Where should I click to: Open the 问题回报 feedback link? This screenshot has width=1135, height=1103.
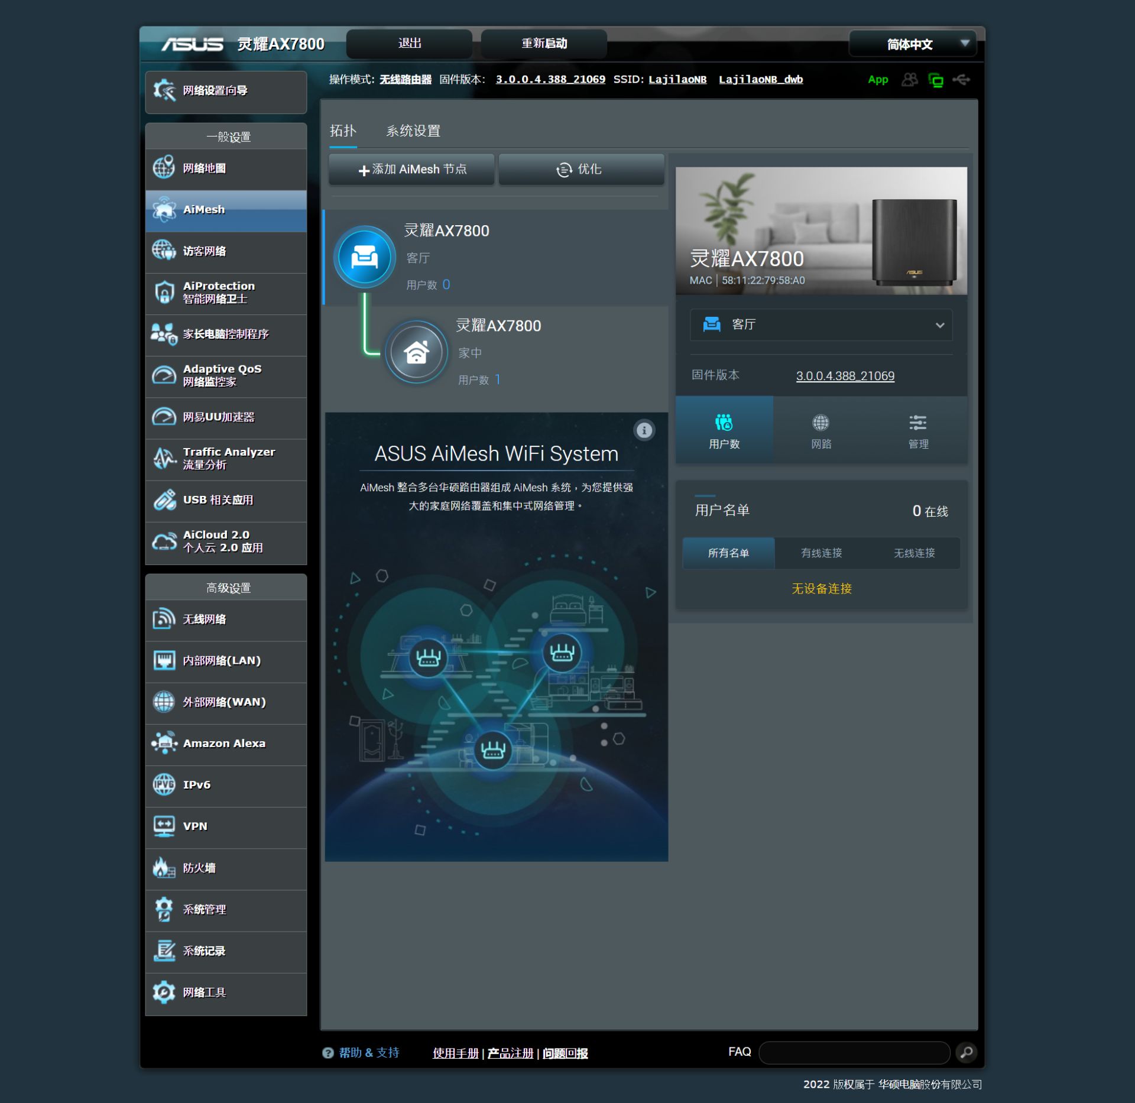565,1053
